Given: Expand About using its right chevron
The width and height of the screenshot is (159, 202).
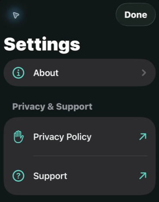Looking at the screenshot, I should [x=144, y=73].
